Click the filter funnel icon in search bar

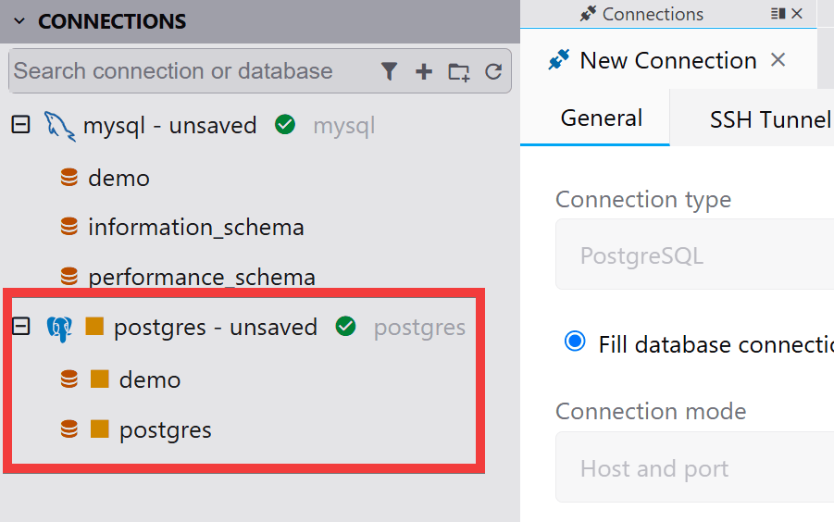[390, 71]
